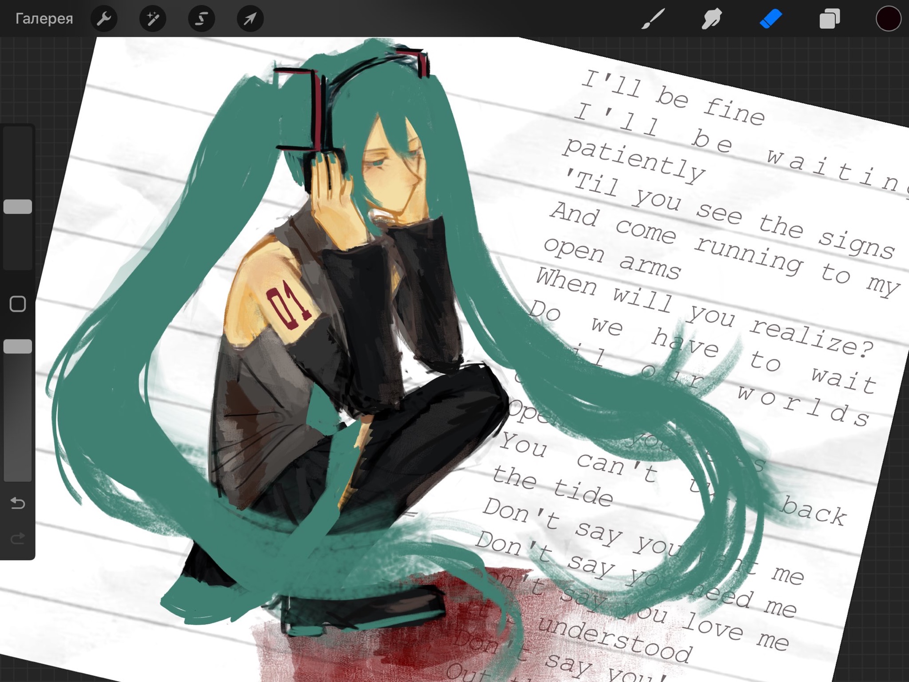Tap the square Modify button on sidebar

[x=18, y=304]
